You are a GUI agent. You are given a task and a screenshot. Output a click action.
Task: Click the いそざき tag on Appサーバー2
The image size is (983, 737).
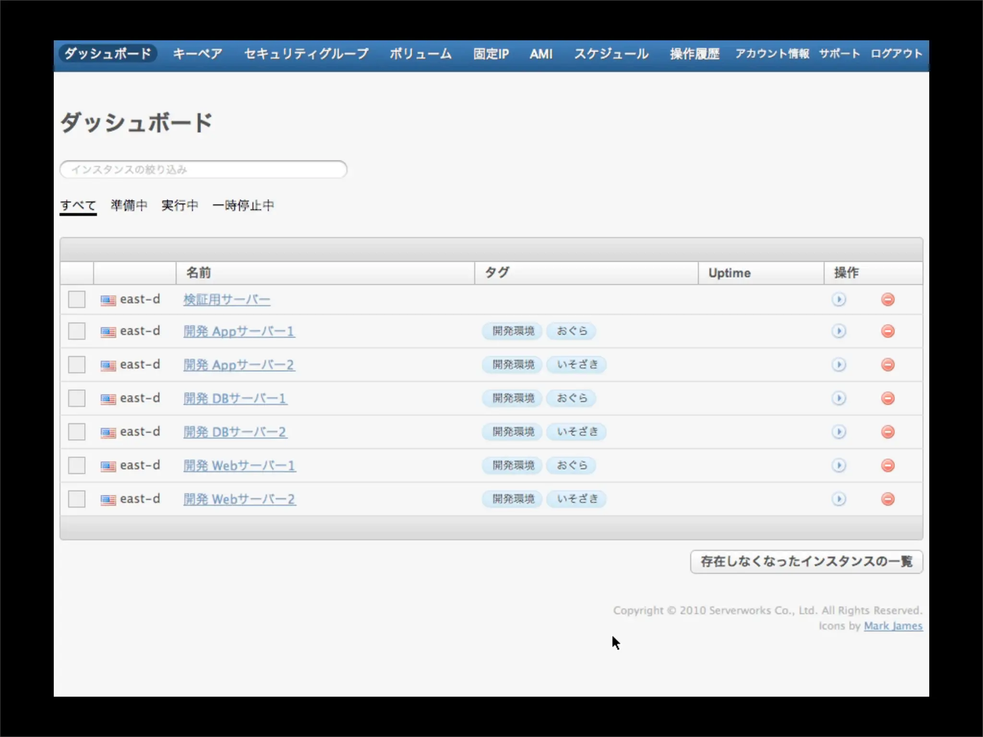click(x=577, y=365)
